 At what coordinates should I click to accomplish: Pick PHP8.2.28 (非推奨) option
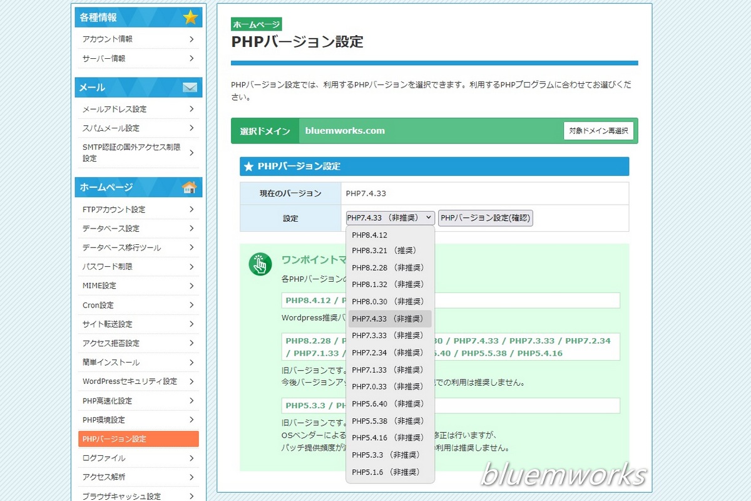point(387,267)
